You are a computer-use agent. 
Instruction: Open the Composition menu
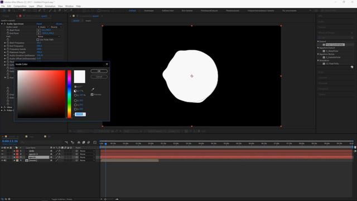point(20,6)
